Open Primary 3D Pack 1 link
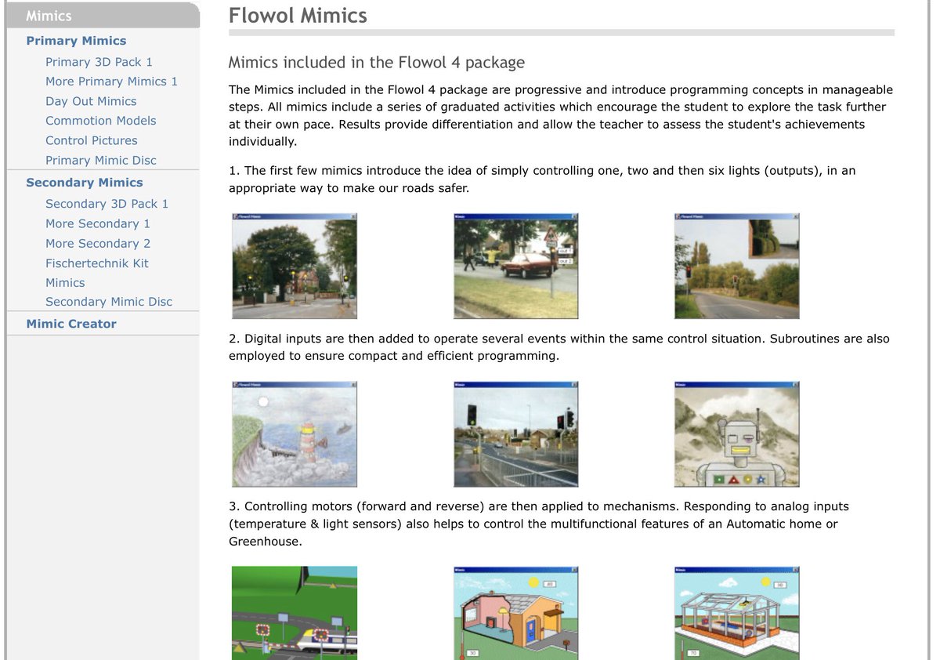Image resolution: width=940 pixels, height=660 pixels. point(99,62)
